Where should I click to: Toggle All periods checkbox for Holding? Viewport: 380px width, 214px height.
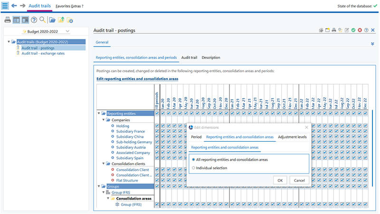[x=157, y=126]
